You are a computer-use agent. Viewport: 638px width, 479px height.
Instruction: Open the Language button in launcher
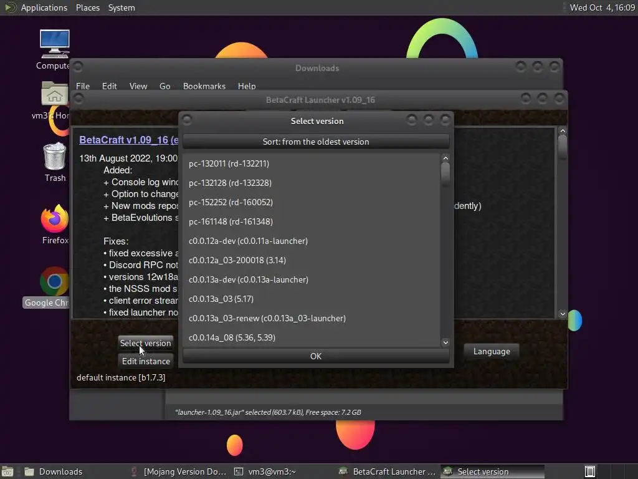(492, 351)
